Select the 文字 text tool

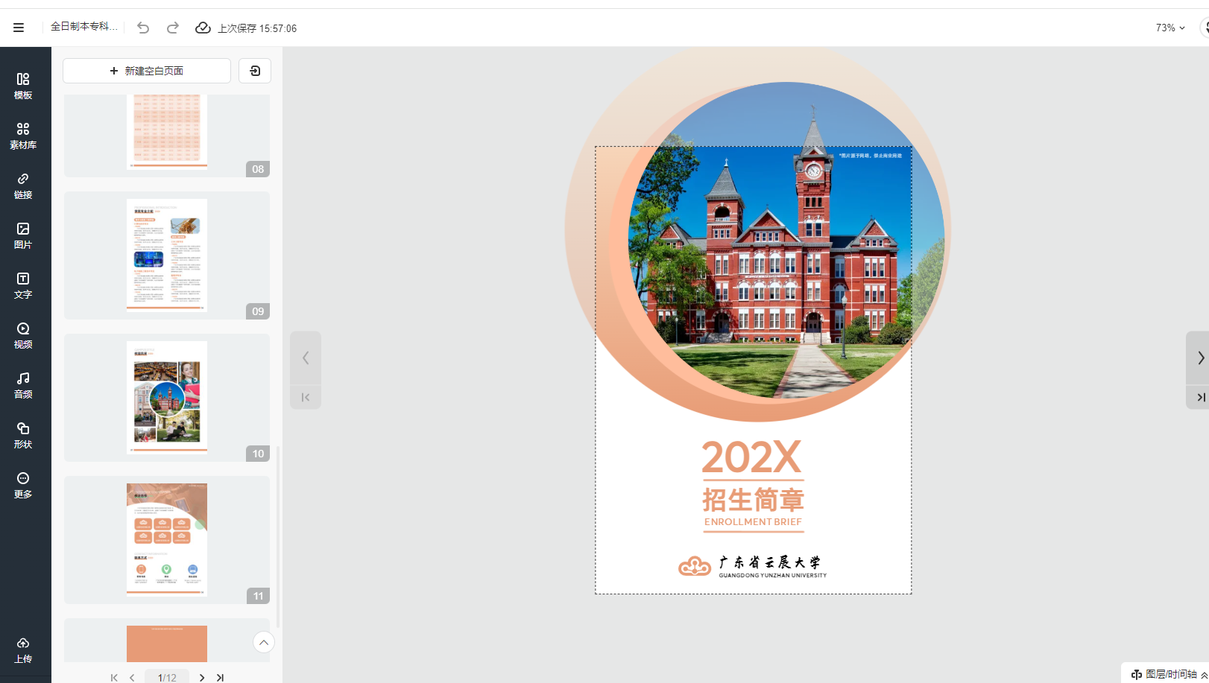coord(23,285)
